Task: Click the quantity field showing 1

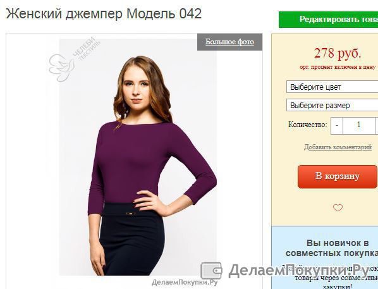Action: [x=358, y=125]
